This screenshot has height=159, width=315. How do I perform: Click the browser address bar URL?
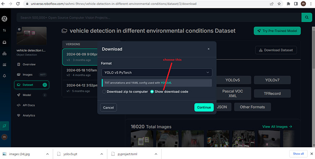pos(113,4)
